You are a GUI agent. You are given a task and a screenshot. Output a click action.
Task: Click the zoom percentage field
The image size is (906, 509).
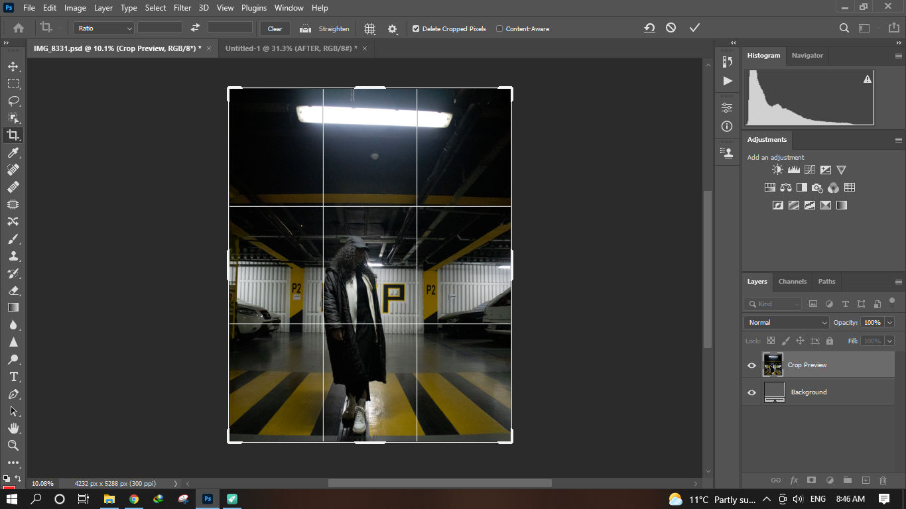tap(43, 483)
